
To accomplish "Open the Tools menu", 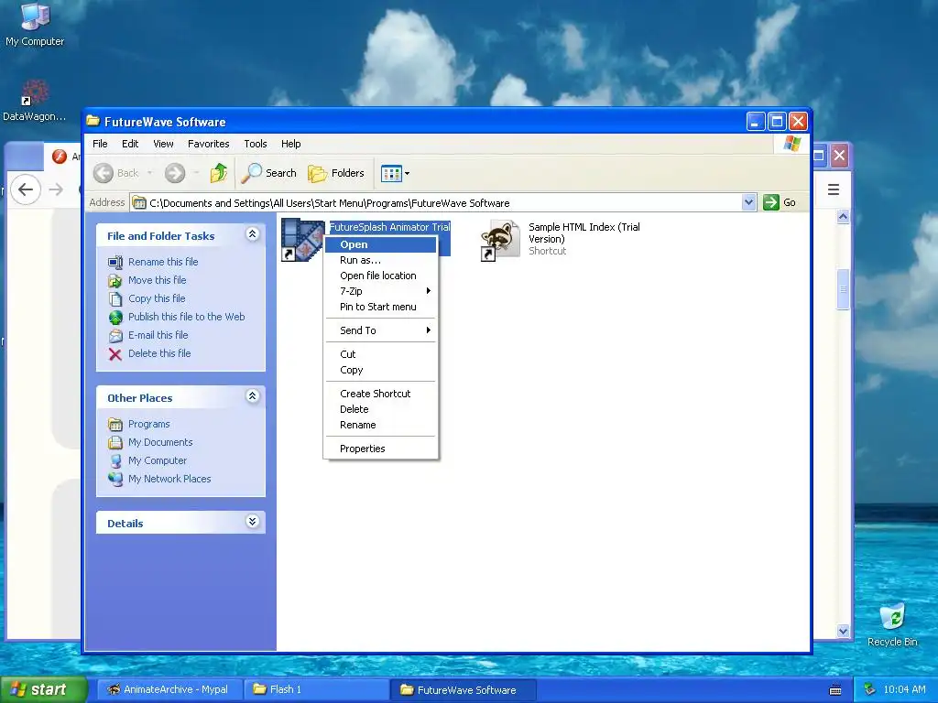I will [256, 144].
